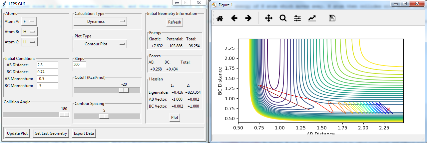This screenshot has width=427, height=143.
Task: Click the Home reset view icon
Action: coord(220,19)
